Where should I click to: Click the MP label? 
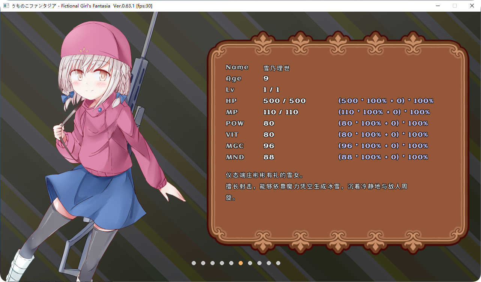232,112
